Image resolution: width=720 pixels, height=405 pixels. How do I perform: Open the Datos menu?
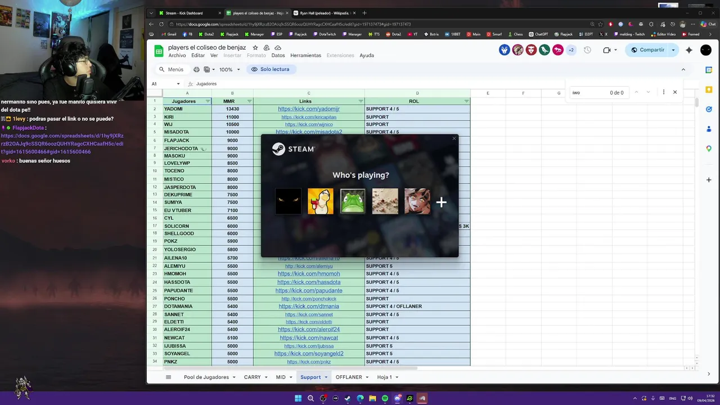pos(278,55)
